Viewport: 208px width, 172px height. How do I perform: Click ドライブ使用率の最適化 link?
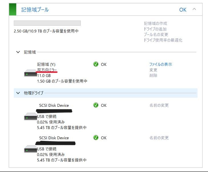(163, 40)
